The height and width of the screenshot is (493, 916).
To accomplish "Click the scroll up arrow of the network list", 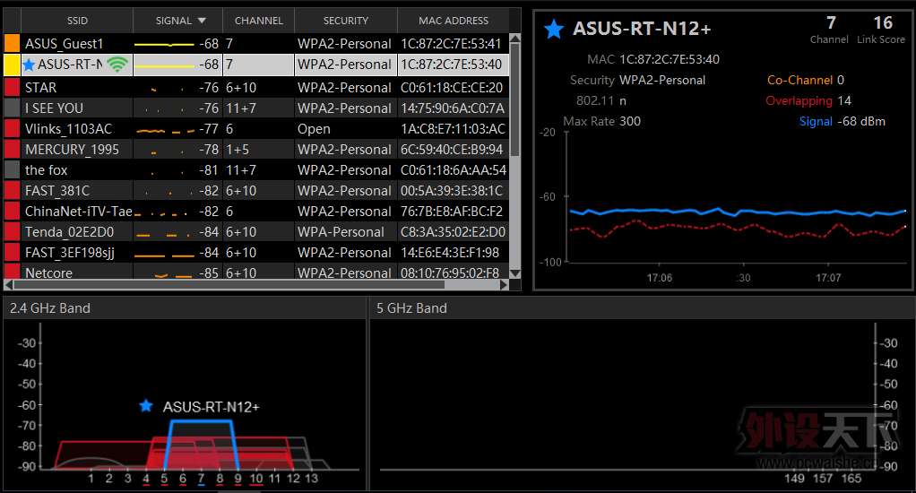I will click(515, 39).
